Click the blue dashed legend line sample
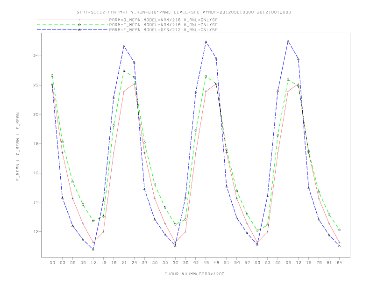 tap(72, 30)
